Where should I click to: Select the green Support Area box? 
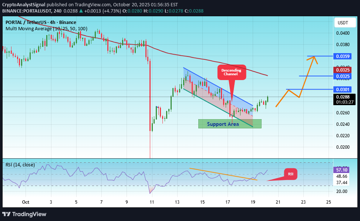click(230, 124)
